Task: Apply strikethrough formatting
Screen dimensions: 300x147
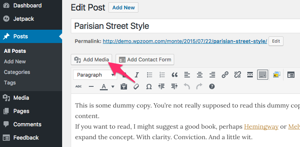Action: (x=79, y=86)
